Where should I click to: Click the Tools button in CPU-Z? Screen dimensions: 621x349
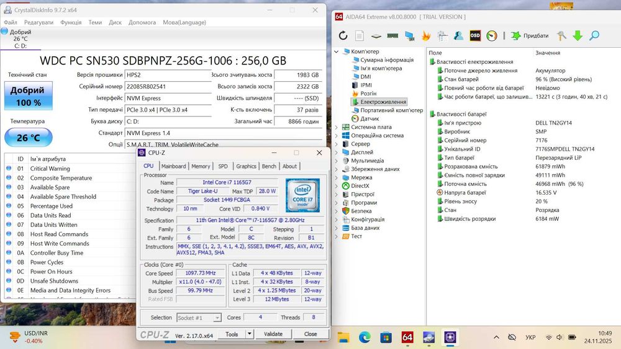point(232,334)
